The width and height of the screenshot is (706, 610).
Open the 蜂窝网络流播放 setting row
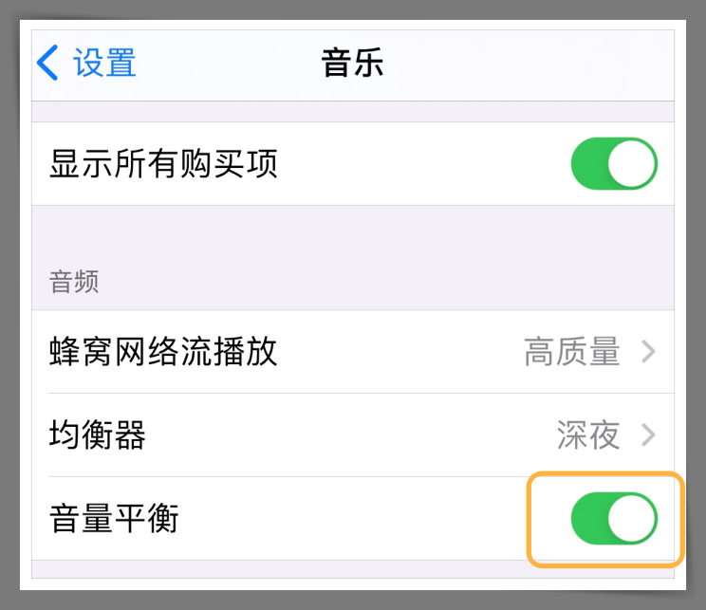353,352
